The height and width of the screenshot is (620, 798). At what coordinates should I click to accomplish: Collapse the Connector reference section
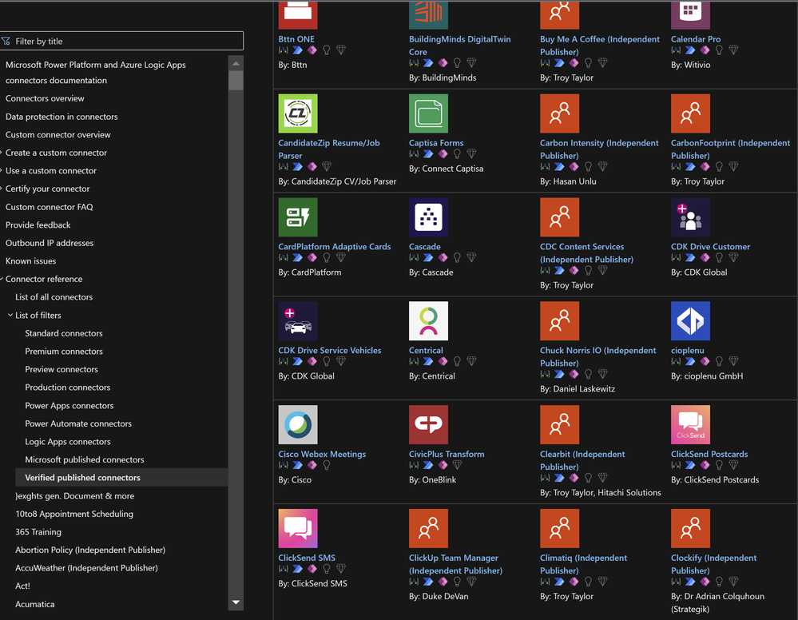coord(2,279)
